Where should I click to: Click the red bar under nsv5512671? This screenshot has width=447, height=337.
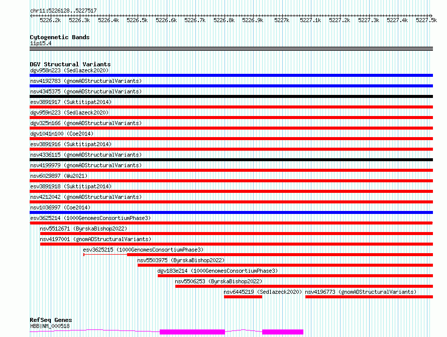click(237, 234)
